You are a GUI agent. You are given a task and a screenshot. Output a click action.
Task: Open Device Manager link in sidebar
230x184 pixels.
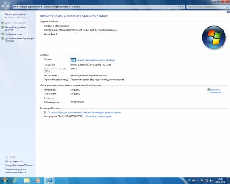(x=16, y=23)
